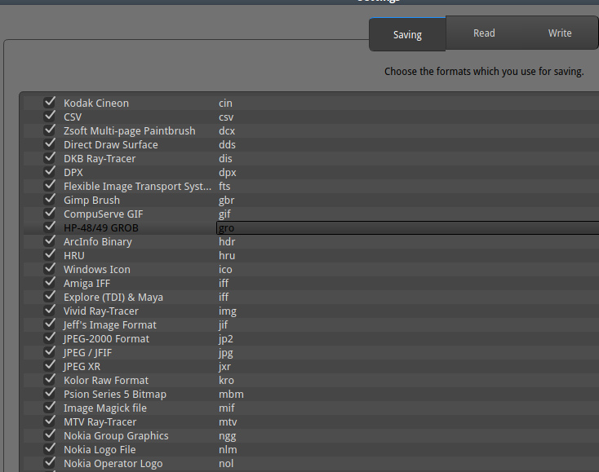The width and height of the screenshot is (599, 472).
Task: Uncheck the Windows Icon checkbox
Action: point(50,268)
